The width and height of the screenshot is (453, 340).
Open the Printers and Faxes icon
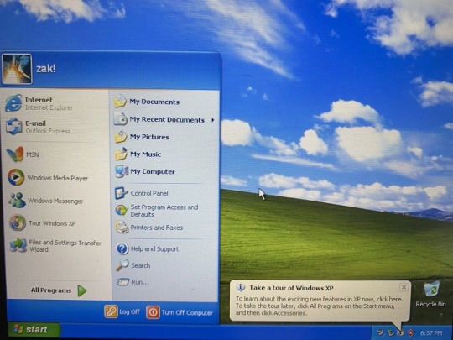(x=122, y=228)
